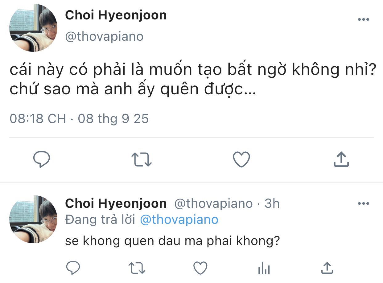Image resolution: width=383 pixels, height=283 pixels.
Task: Retweet the main tweet about the surprise
Action: click(142, 159)
